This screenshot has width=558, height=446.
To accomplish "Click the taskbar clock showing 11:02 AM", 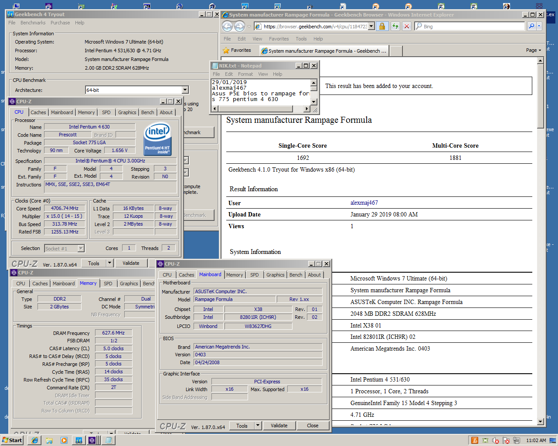I will (x=536, y=440).
